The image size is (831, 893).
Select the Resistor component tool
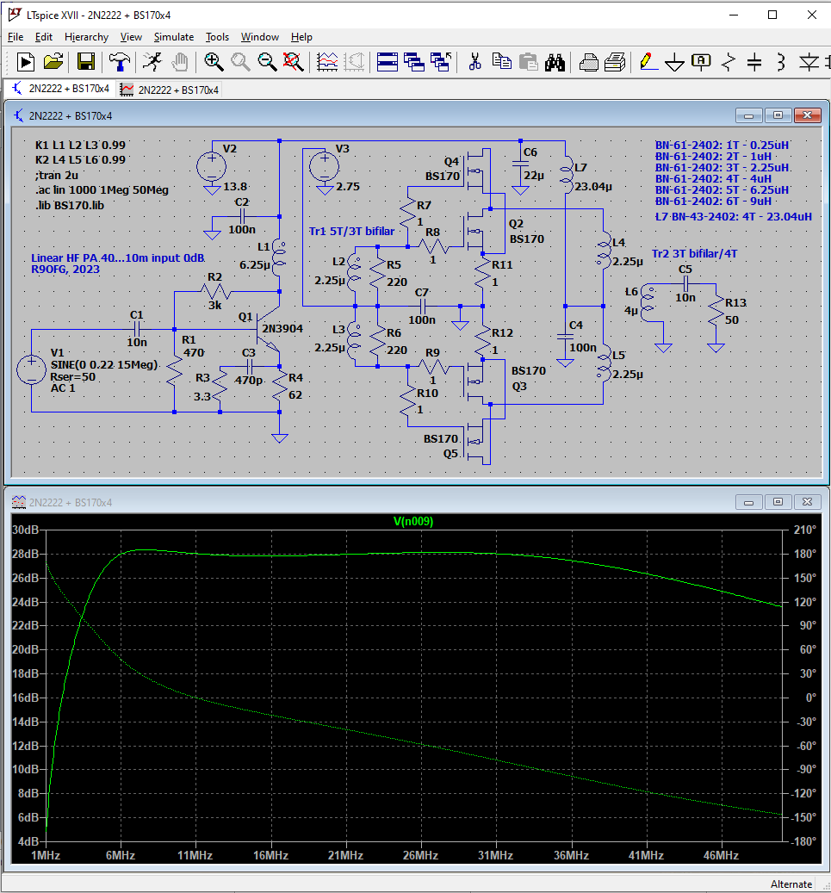729,62
